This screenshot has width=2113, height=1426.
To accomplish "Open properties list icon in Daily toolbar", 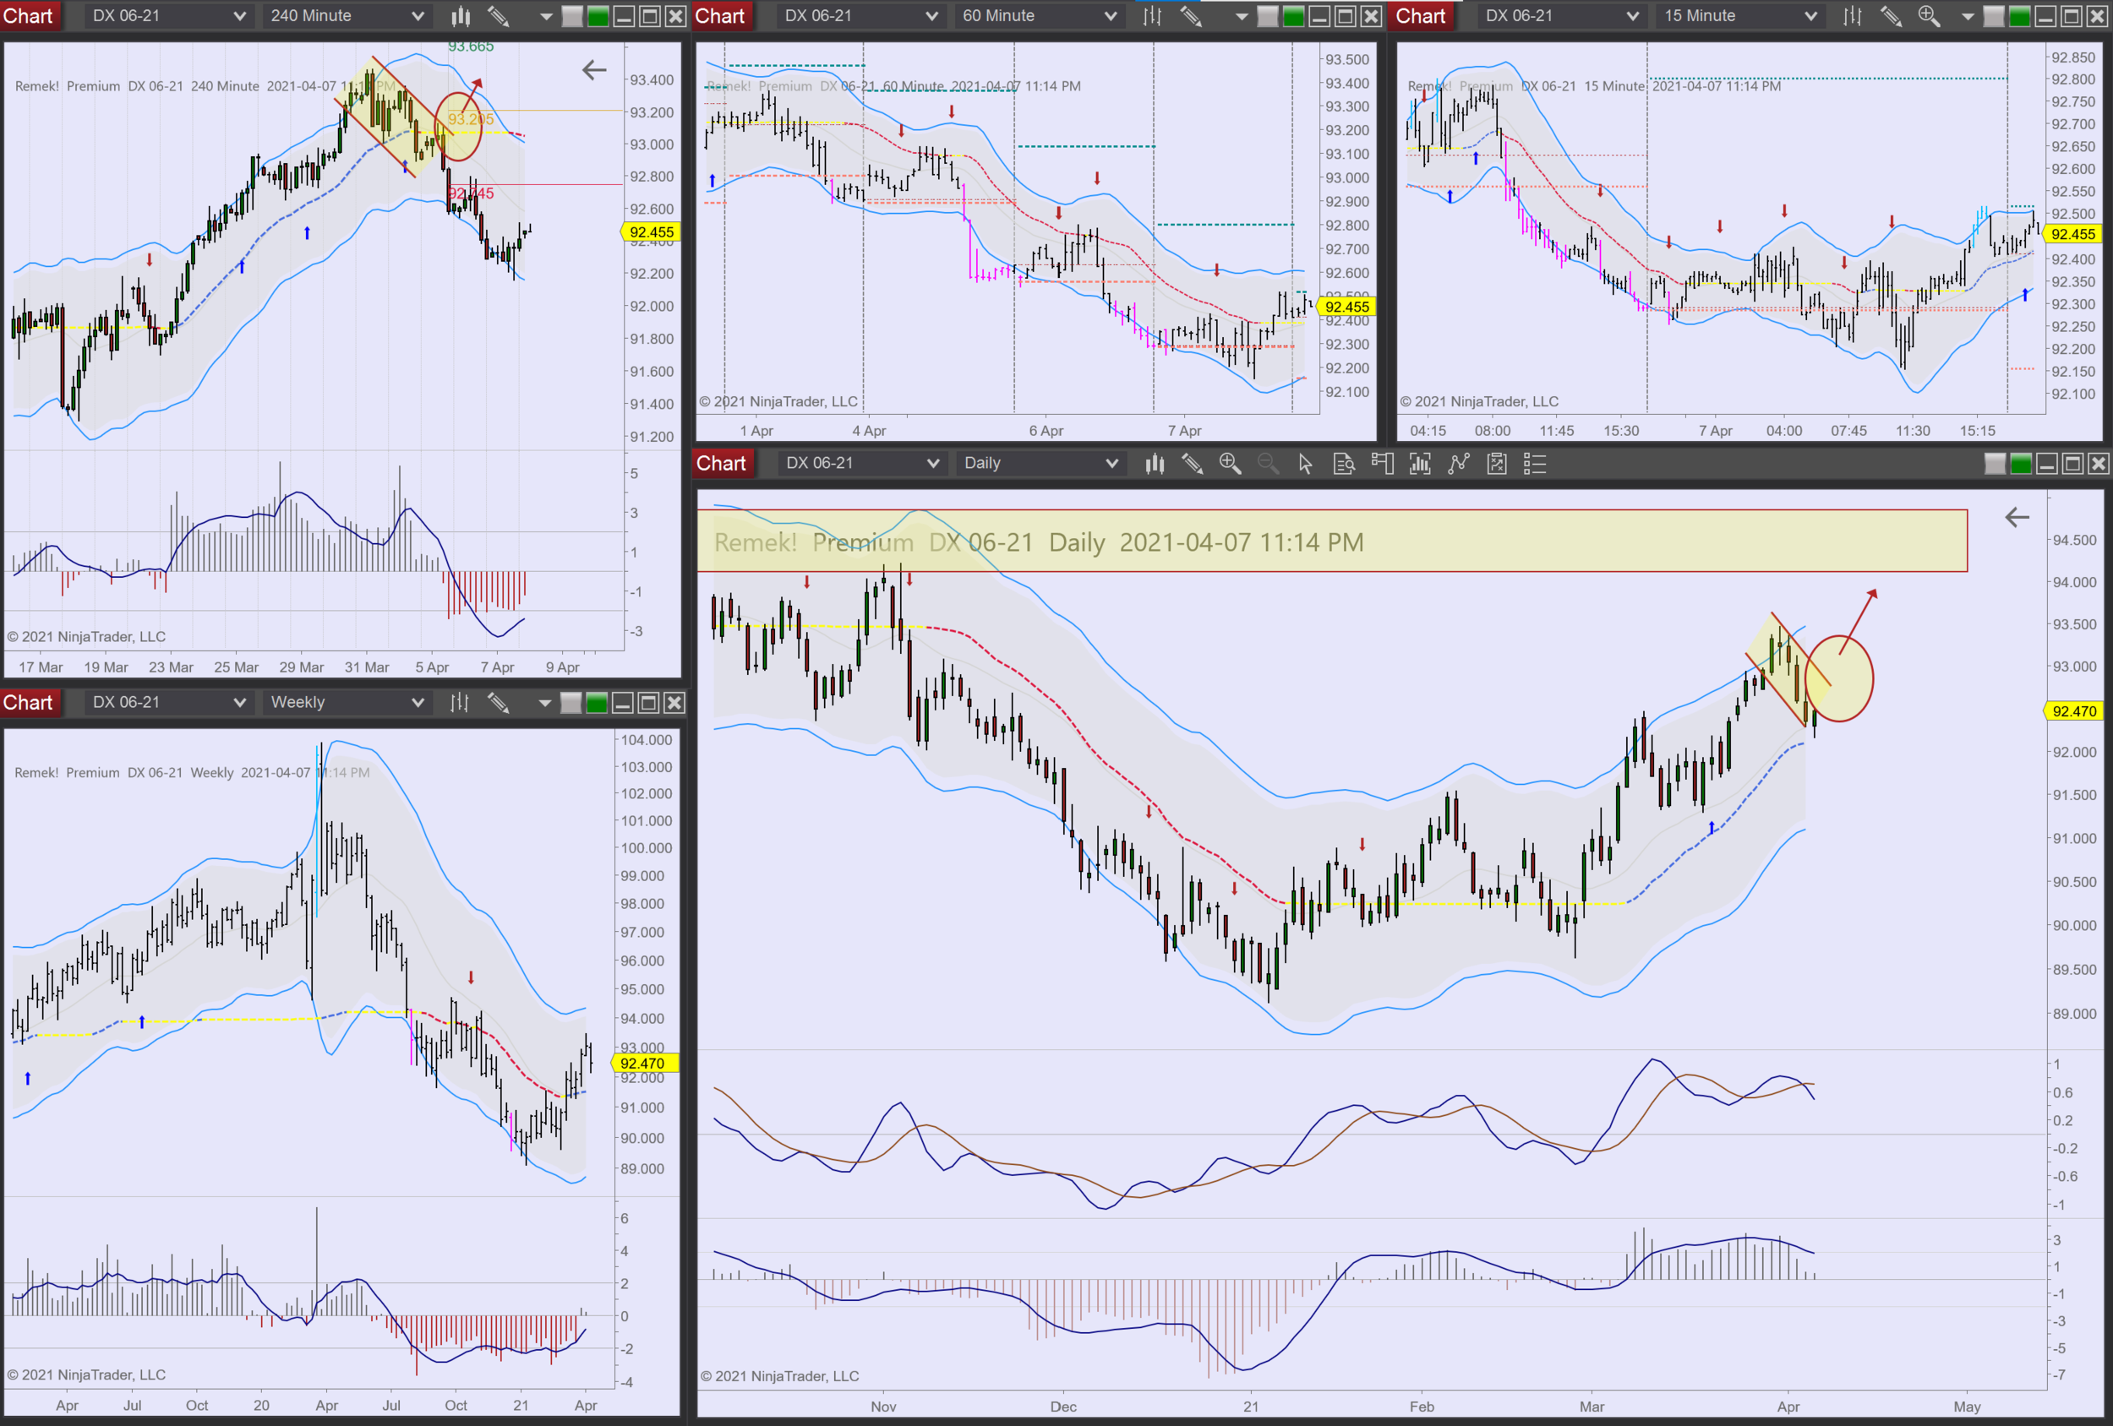I will 1535,464.
